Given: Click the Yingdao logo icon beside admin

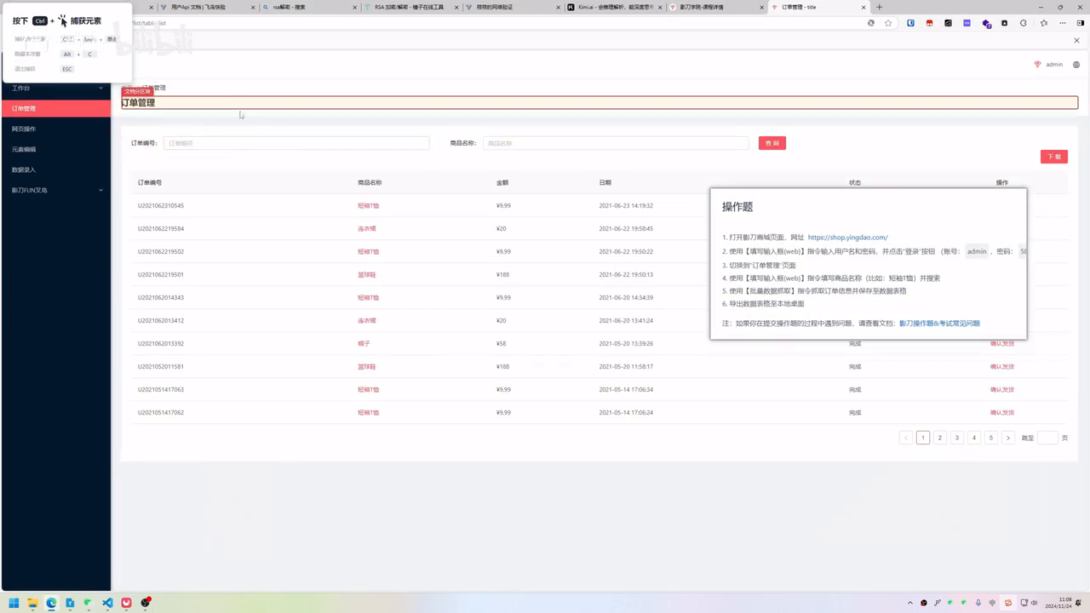Looking at the screenshot, I should (x=1037, y=65).
